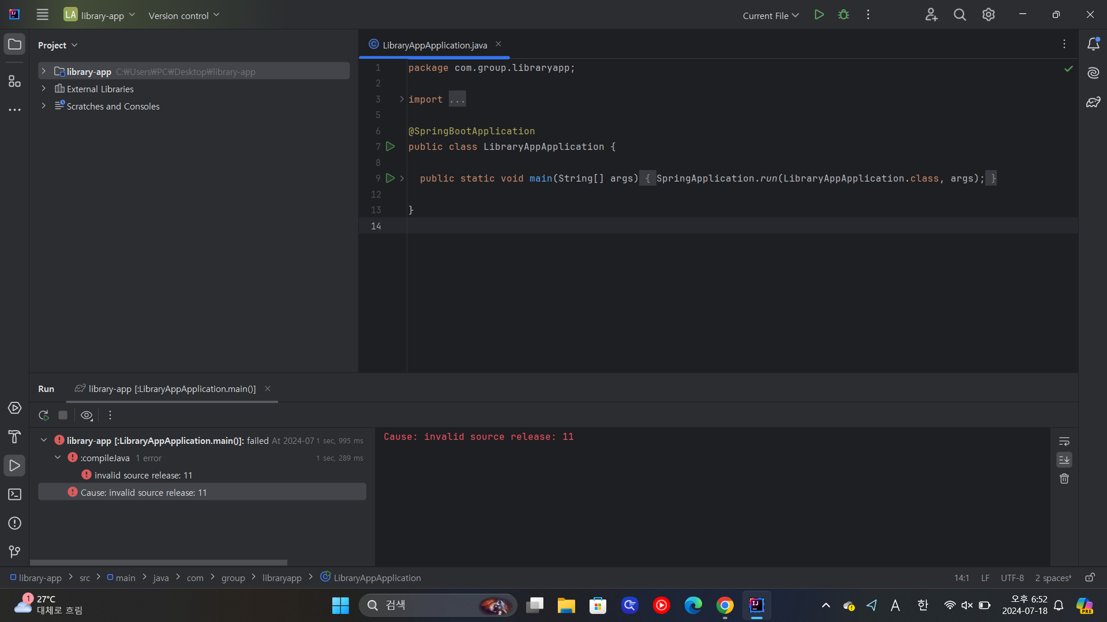The height and width of the screenshot is (622, 1107).
Task: Close the library-app run tab
Action: click(268, 389)
